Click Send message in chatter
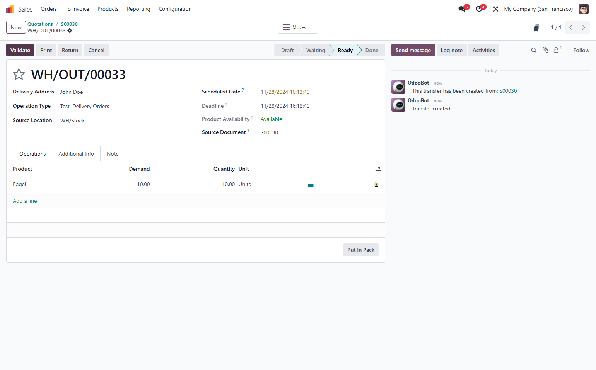 click(x=413, y=50)
